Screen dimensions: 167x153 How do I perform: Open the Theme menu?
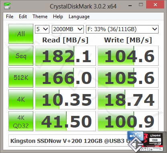pos(40,17)
